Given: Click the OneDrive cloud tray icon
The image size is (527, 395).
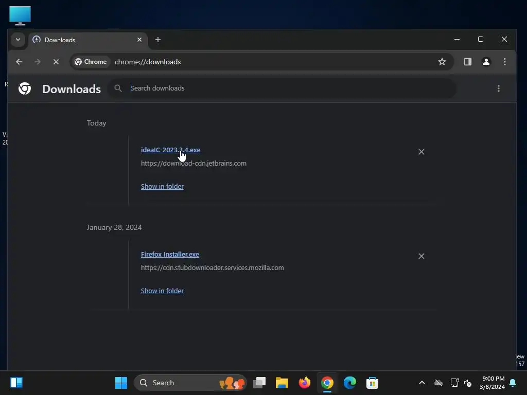Looking at the screenshot, I should coord(438,383).
